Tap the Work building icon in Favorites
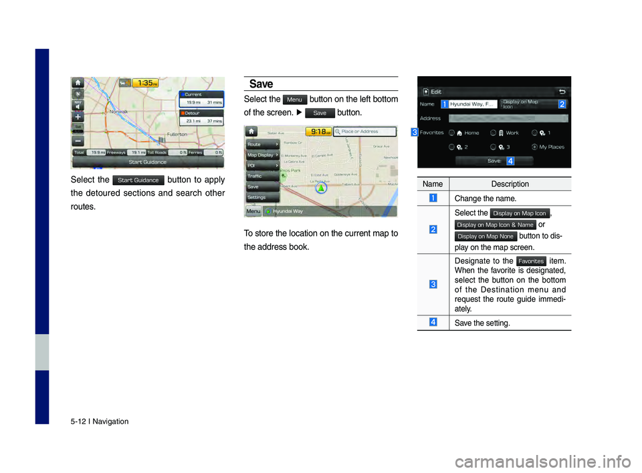Screen dimensions: 642x473 coord(501,133)
